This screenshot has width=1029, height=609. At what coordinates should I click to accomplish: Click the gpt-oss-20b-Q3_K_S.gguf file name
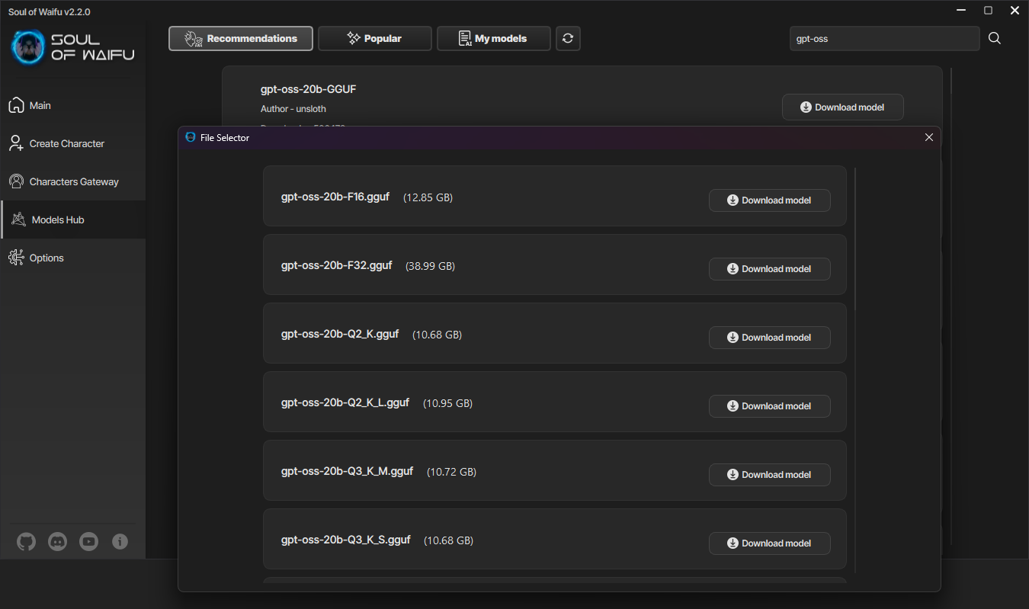click(x=346, y=540)
